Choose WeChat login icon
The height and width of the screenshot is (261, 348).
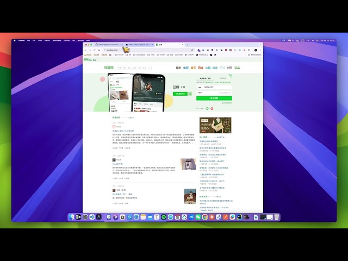tap(207, 108)
